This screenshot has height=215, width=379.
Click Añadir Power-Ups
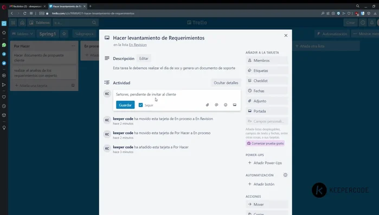267,163
